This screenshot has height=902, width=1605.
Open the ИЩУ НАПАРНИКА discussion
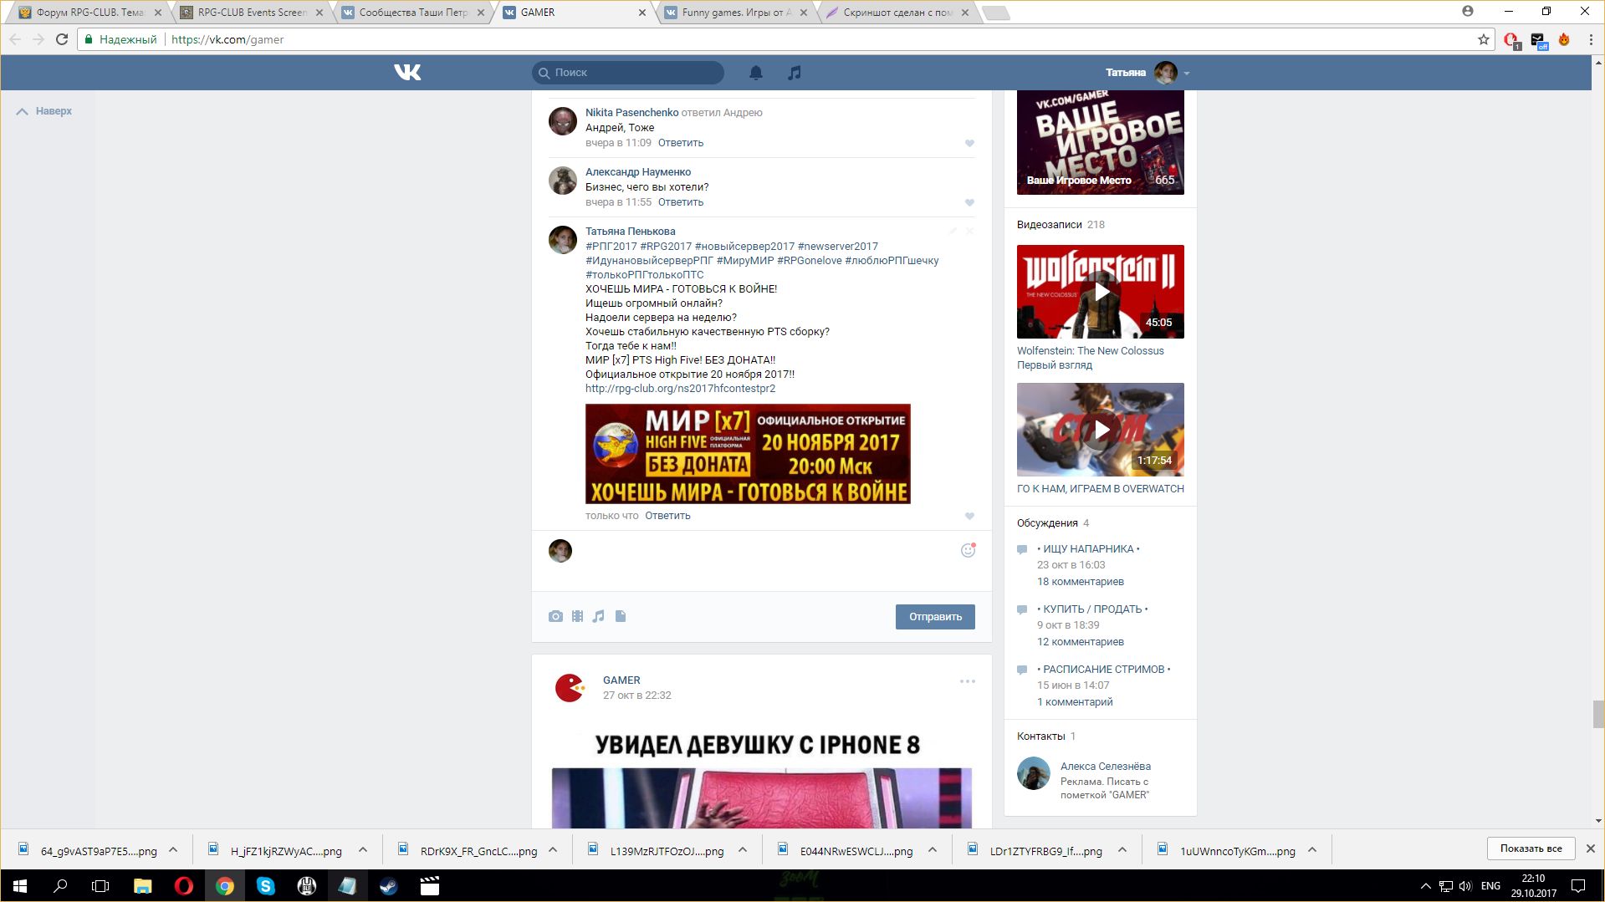point(1088,549)
